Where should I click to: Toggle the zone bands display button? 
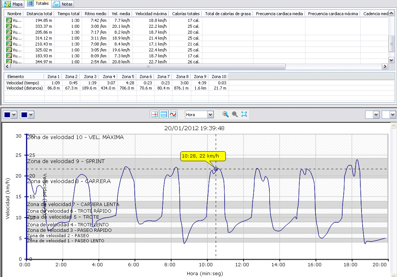click(x=164, y=115)
